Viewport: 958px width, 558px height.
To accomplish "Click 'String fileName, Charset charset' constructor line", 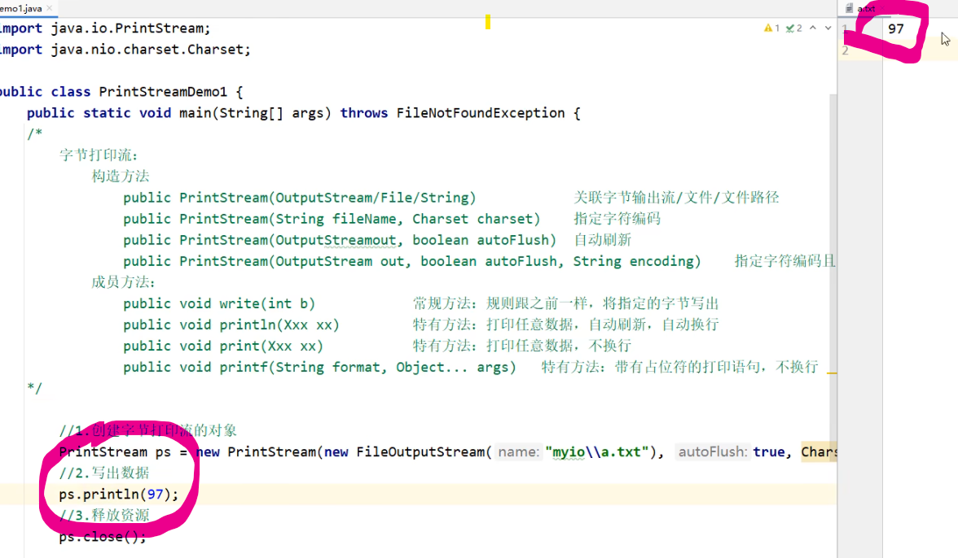I will click(x=332, y=219).
